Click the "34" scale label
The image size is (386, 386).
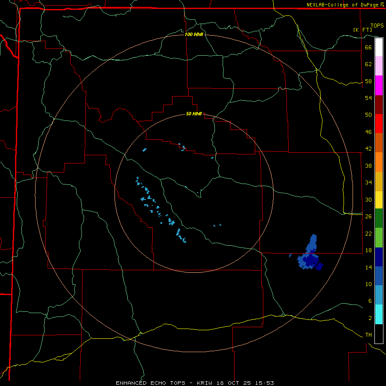point(368,183)
